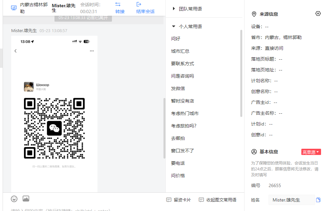Screen dimensions: 324x211
Task: Click the WeChat logo in the QR code
Action: point(54,128)
